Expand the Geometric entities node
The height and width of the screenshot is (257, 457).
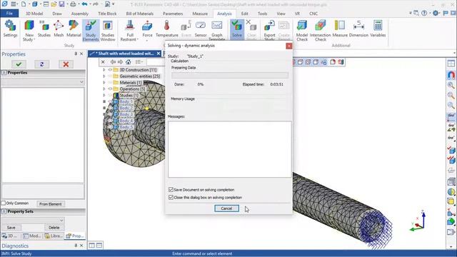(x=104, y=76)
